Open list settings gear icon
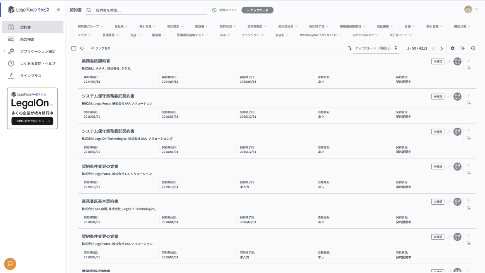The width and height of the screenshot is (485, 273). [452, 49]
